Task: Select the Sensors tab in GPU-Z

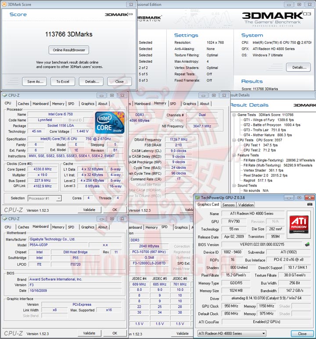Action: 229,205
